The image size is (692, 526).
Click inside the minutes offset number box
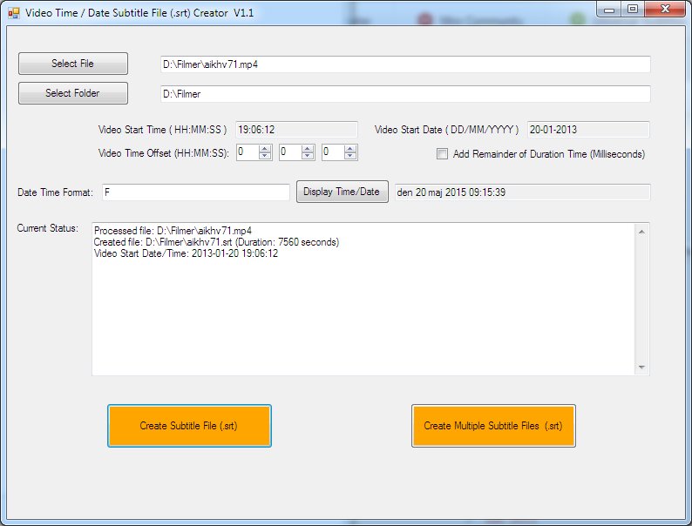(x=290, y=152)
